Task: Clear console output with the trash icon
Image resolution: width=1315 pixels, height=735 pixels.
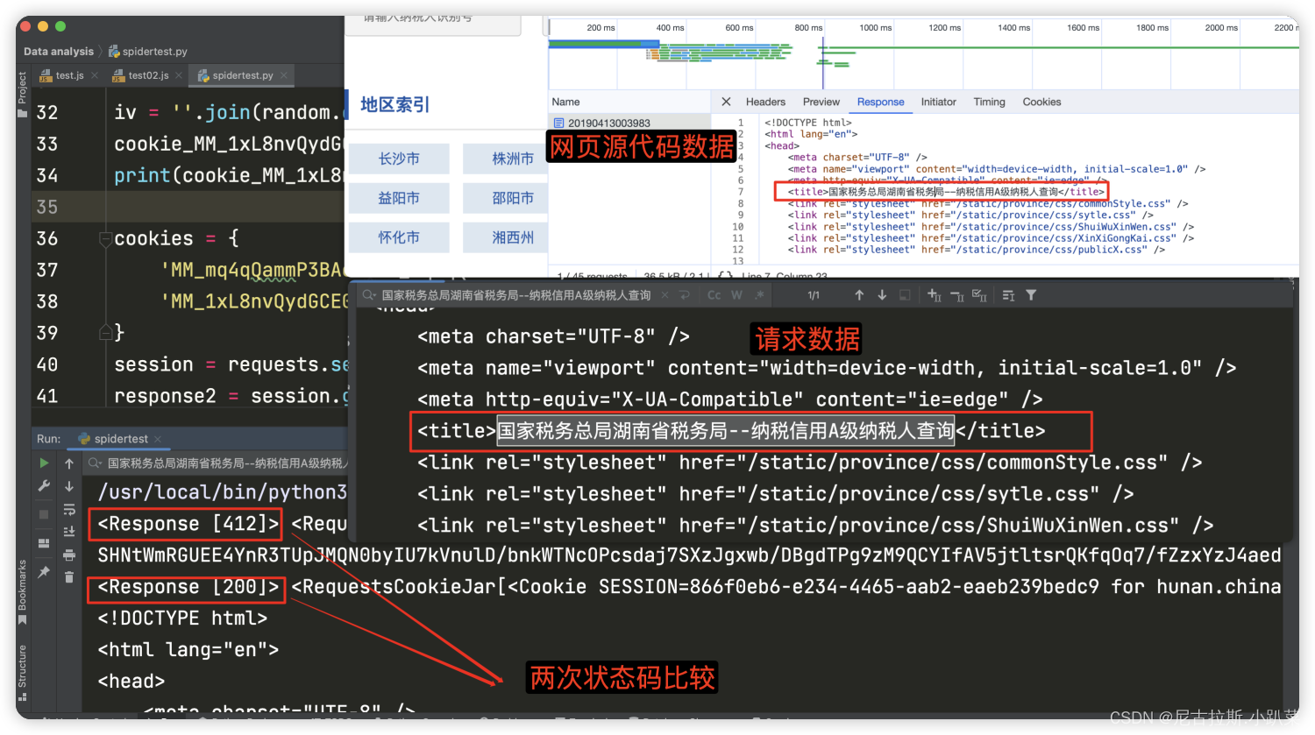Action: click(x=69, y=576)
